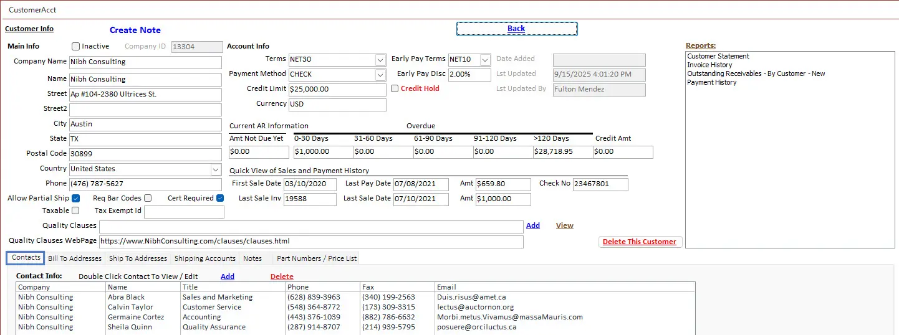Click the City field containing Austin
Image resolution: width=899 pixels, height=335 pixels.
(145, 125)
